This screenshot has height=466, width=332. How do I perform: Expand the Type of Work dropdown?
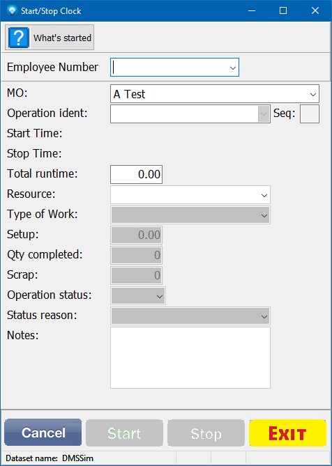[x=264, y=215]
